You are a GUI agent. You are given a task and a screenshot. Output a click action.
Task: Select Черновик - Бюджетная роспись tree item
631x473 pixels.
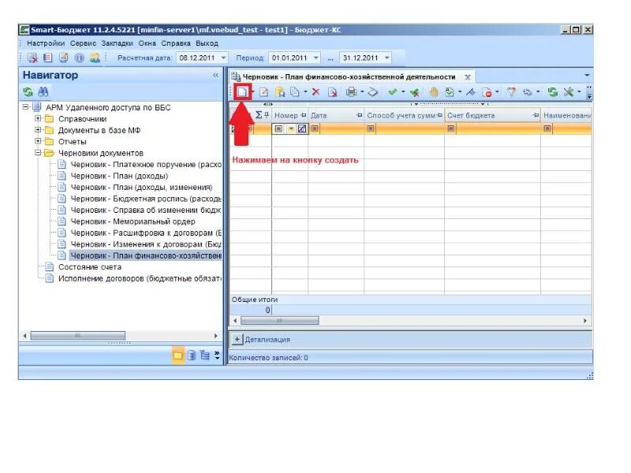click(146, 199)
